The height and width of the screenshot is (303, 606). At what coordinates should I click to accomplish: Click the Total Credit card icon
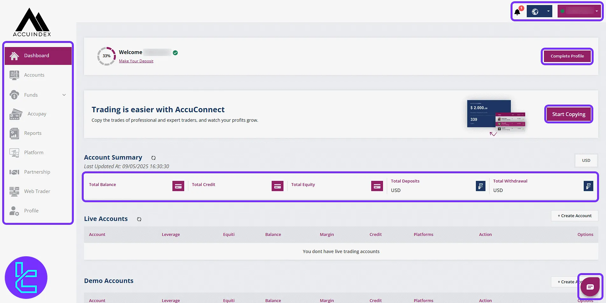pyautogui.click(x=277, y=186)
